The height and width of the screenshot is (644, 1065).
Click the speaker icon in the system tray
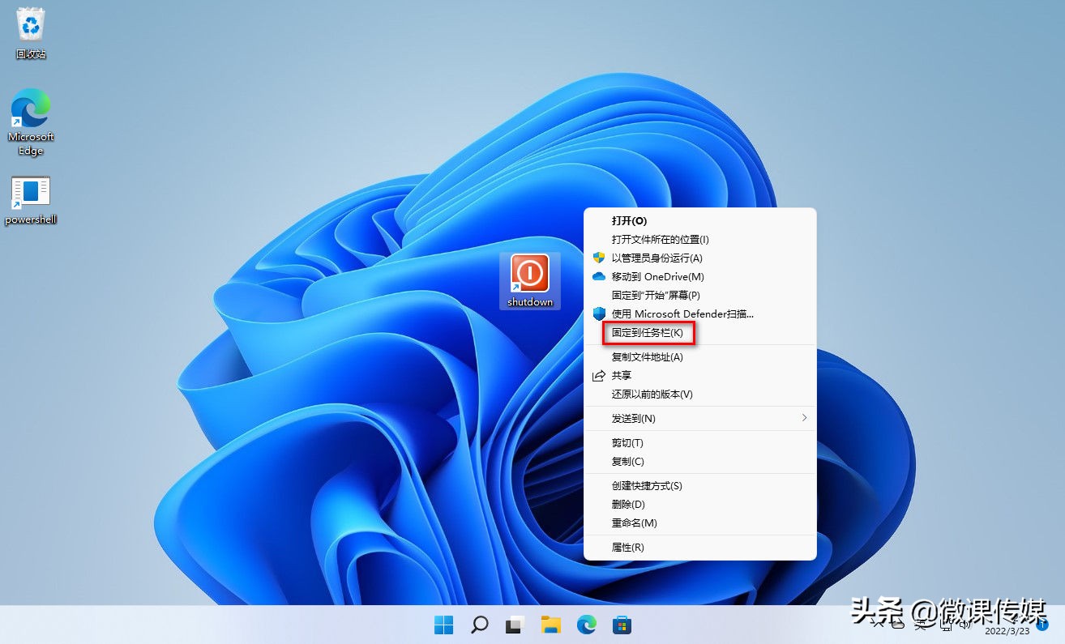[964, 625]
